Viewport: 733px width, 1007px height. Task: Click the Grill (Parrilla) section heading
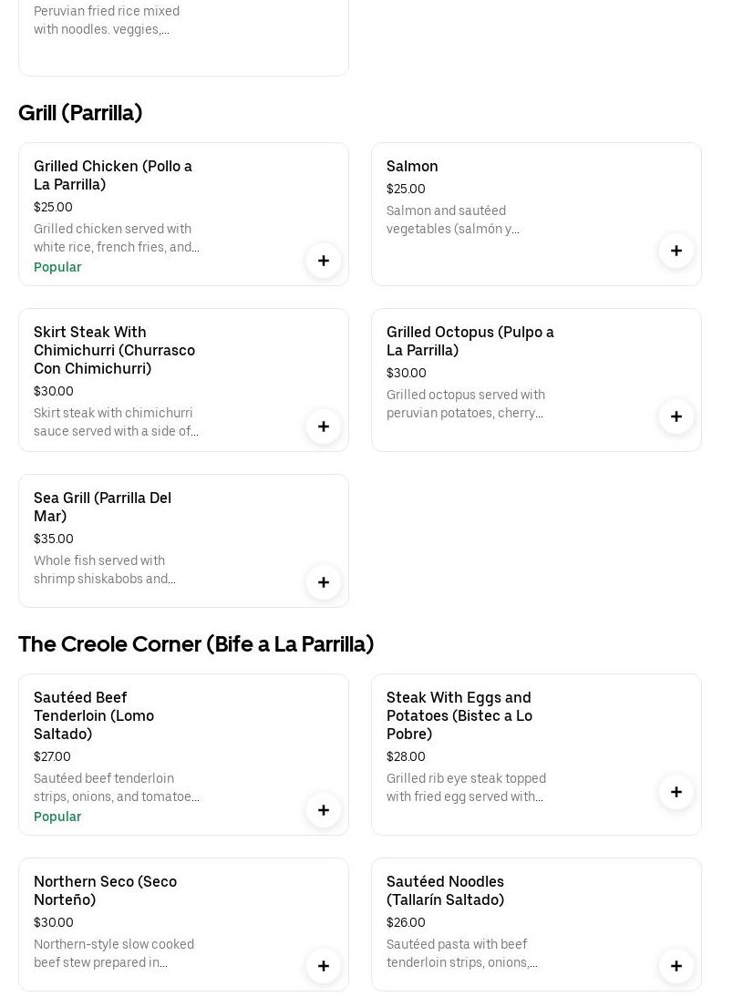[x=80, y=113]
